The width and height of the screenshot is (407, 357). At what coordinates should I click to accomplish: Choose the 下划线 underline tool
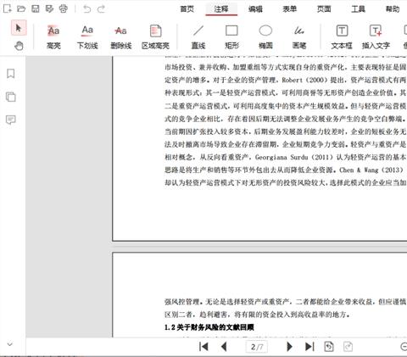click(x=87, y=37)
